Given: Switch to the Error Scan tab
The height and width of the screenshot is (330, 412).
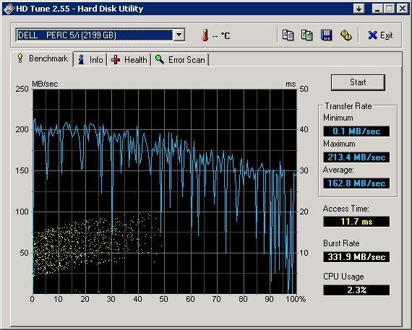Looking at the screenshot, I should [180, 60].
